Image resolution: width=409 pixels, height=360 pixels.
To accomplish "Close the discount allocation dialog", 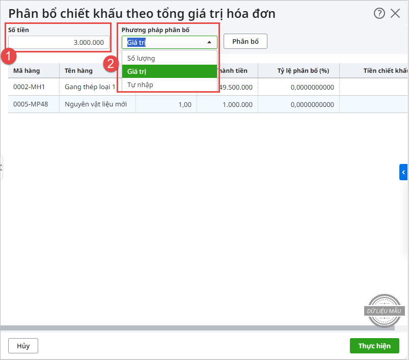I will 395,14.
